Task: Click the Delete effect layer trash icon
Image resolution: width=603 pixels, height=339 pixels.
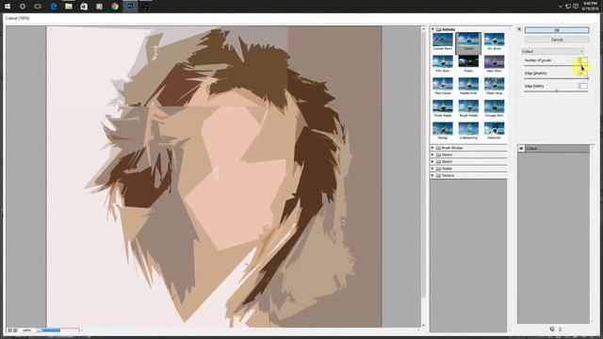Action: (560, 329)
